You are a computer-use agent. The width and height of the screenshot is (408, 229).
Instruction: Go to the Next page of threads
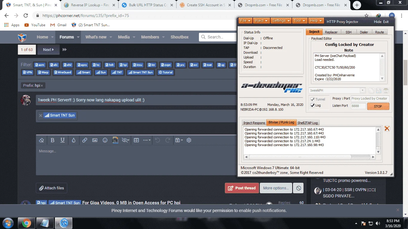coord(48,49)
